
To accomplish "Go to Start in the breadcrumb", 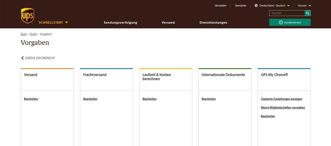I will point(24,34).
